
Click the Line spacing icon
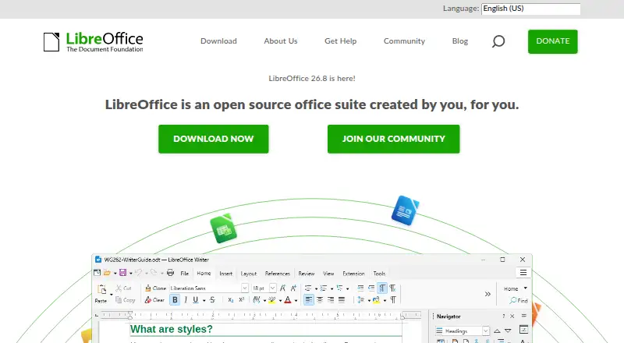361,300
